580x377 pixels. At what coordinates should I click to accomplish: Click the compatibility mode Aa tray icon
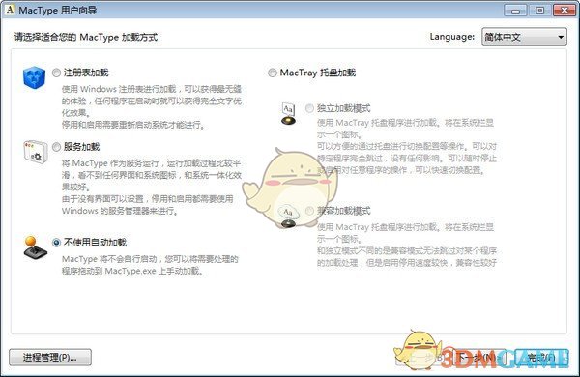click(288, 217)
